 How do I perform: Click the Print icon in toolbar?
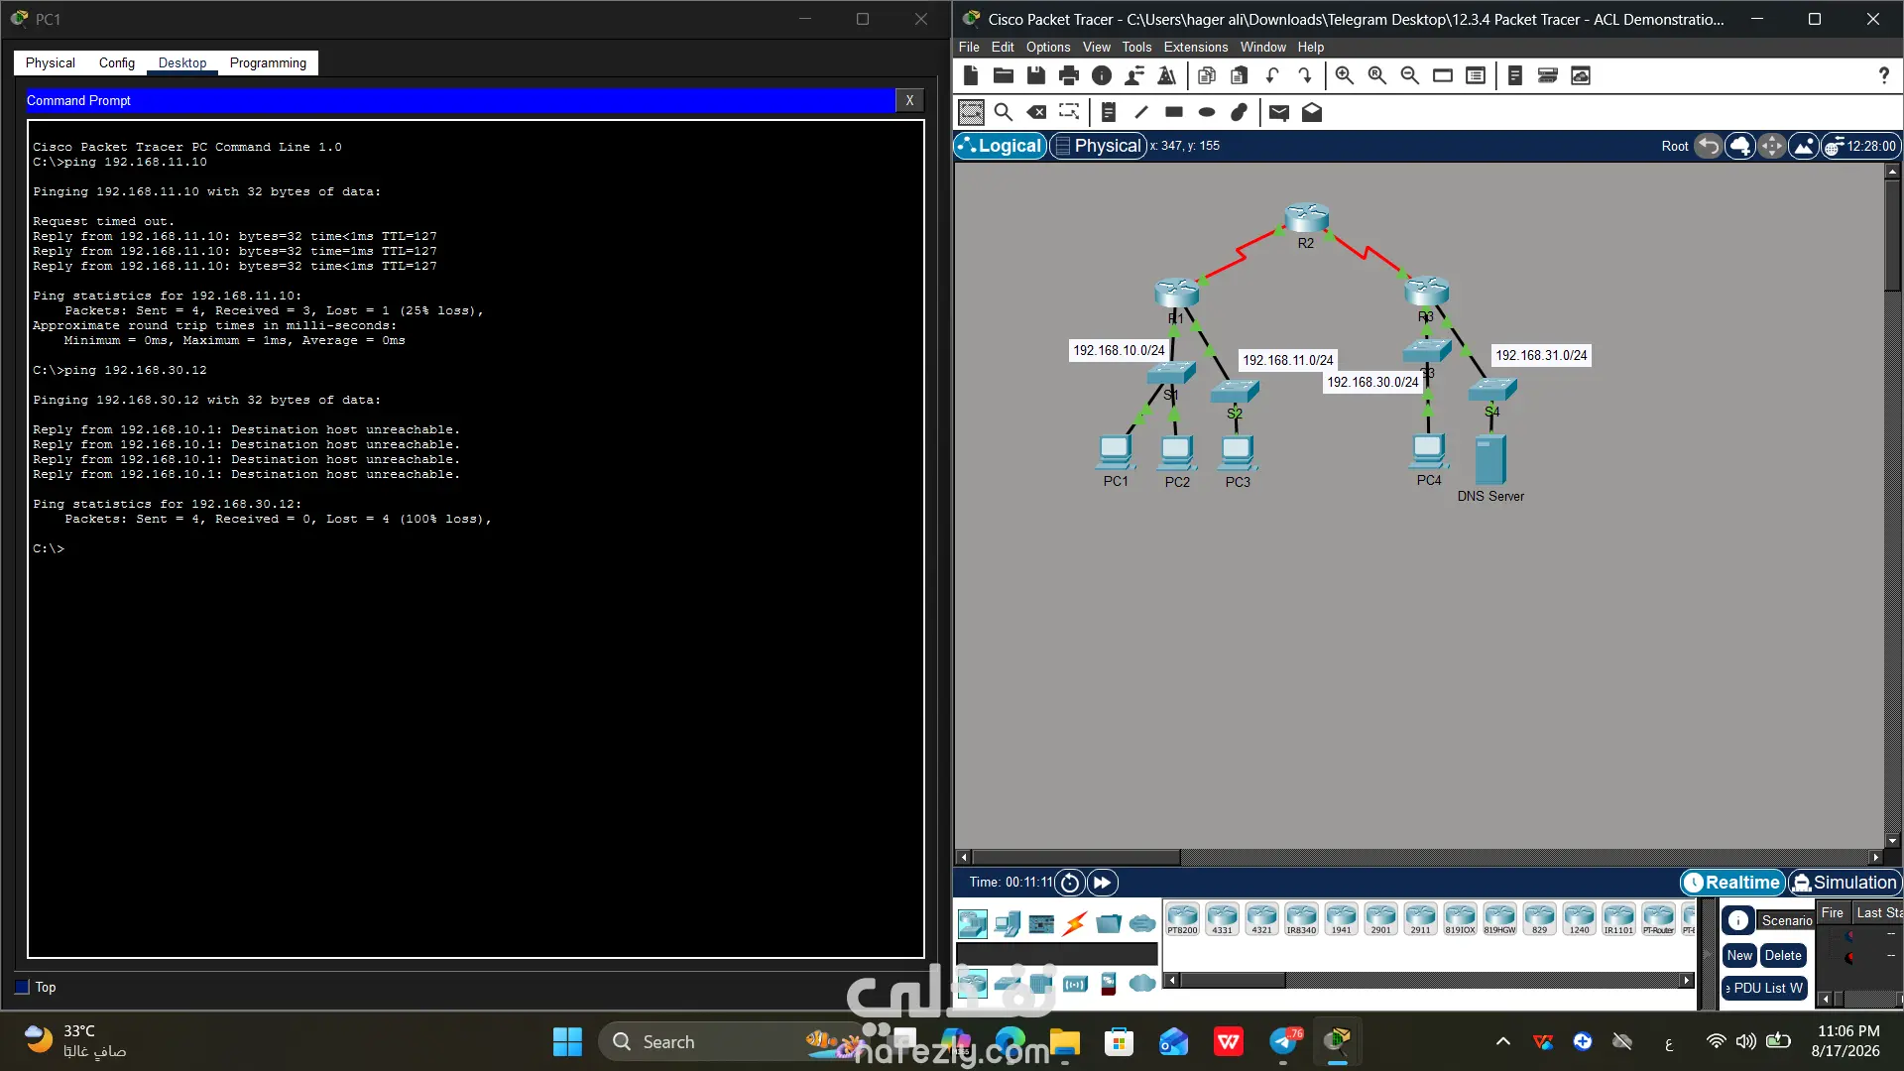click(x=1068, y=76)
